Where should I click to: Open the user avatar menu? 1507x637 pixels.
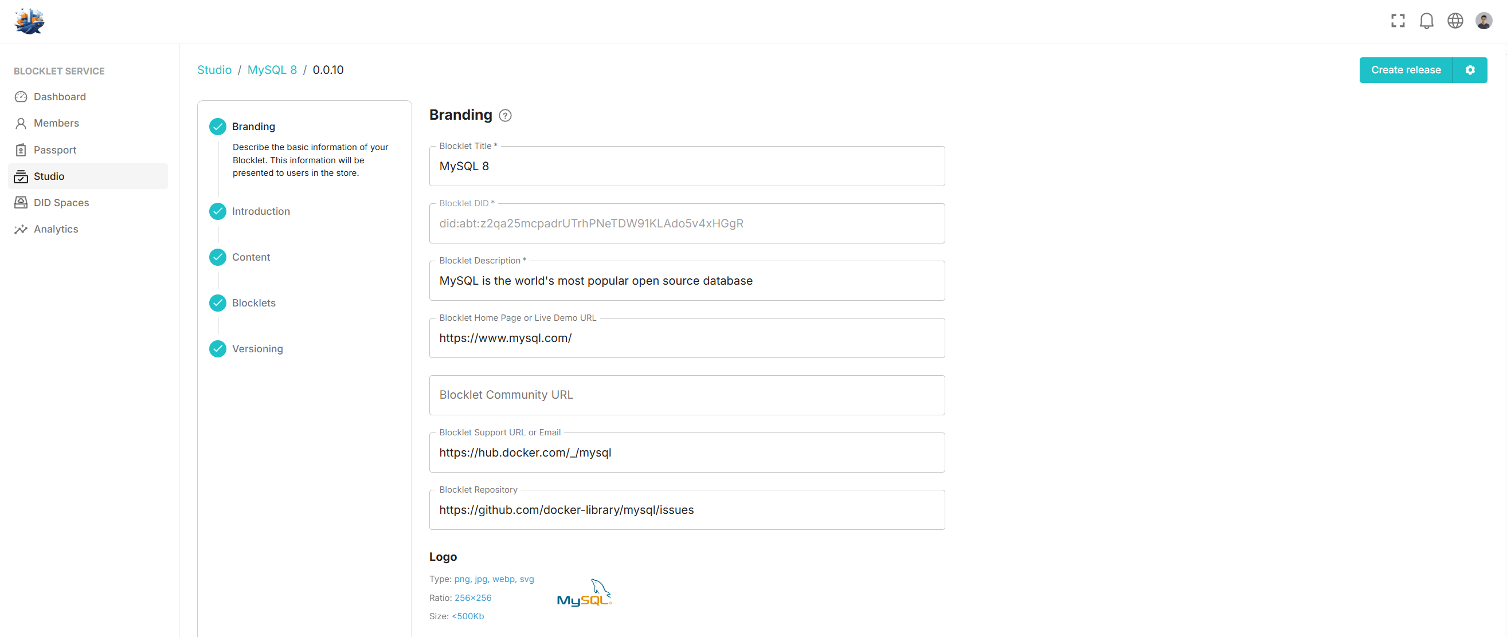1483,21
